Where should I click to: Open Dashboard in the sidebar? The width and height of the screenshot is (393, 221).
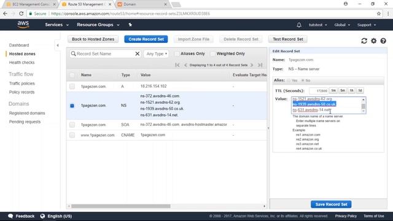pyautogui.click(x=19, y=45)
